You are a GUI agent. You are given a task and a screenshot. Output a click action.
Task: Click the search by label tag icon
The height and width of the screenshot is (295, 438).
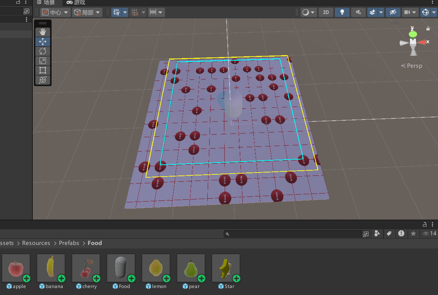[x=389, y=234]
